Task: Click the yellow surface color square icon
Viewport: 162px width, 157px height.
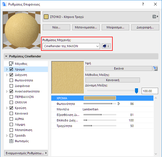Action: tap(46, 17)
